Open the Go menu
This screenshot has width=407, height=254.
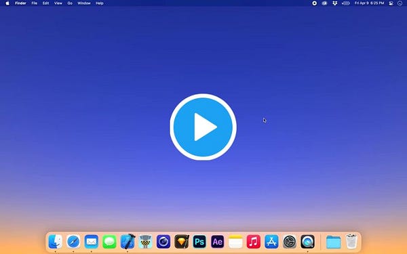[70, 3]
